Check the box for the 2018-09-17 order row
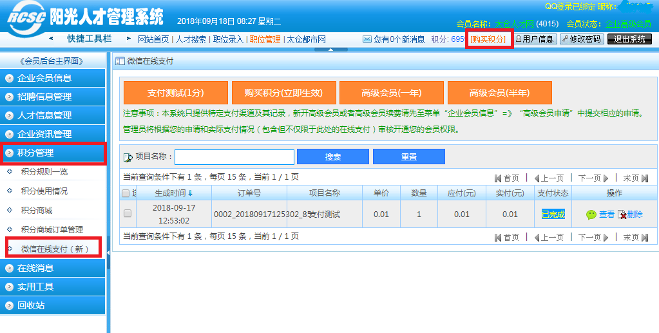This screenshot has height=333, width=659. 128,214
